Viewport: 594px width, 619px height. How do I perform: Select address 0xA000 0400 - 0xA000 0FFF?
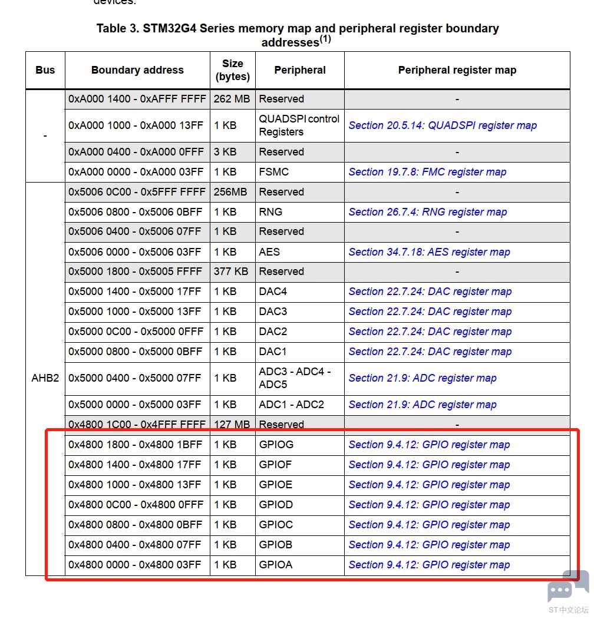136,152
